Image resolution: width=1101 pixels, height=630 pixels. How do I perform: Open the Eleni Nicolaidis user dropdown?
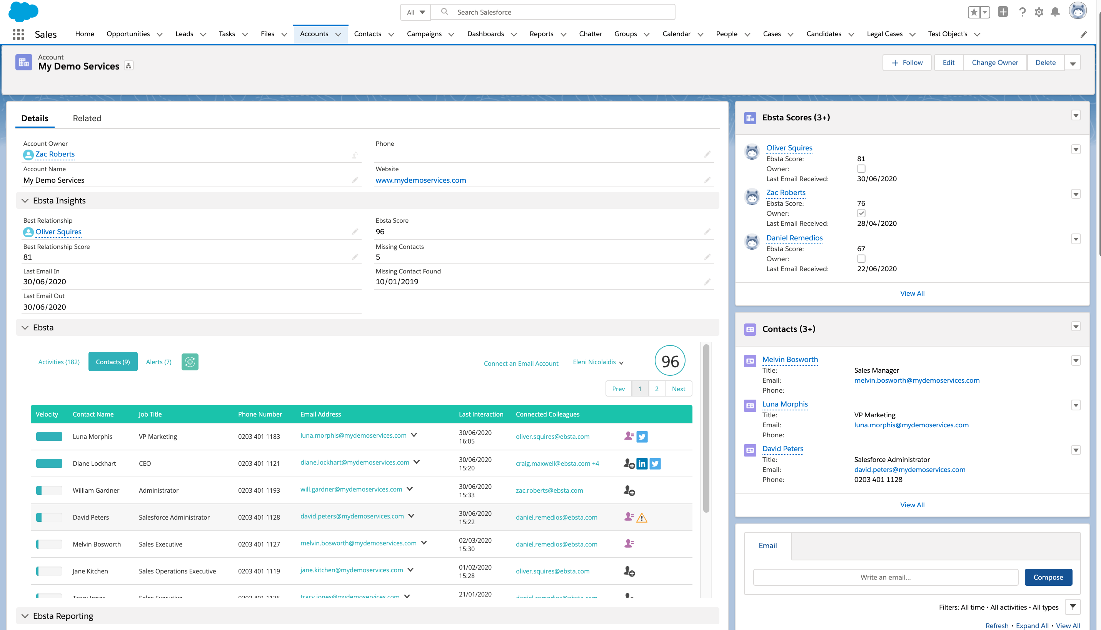click(598, 362)
